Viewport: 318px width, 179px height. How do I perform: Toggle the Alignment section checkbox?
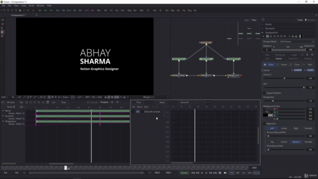coord(264,124)
